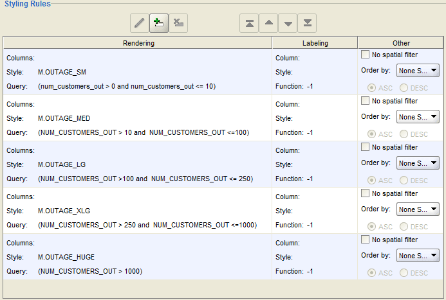
Task: Click query NUM_CUSTOMERS_OUT <=1000
Action: (205, 225)
